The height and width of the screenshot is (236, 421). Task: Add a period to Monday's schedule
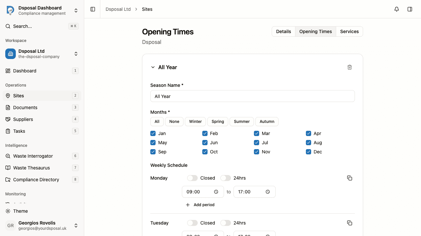pos(200,205)
